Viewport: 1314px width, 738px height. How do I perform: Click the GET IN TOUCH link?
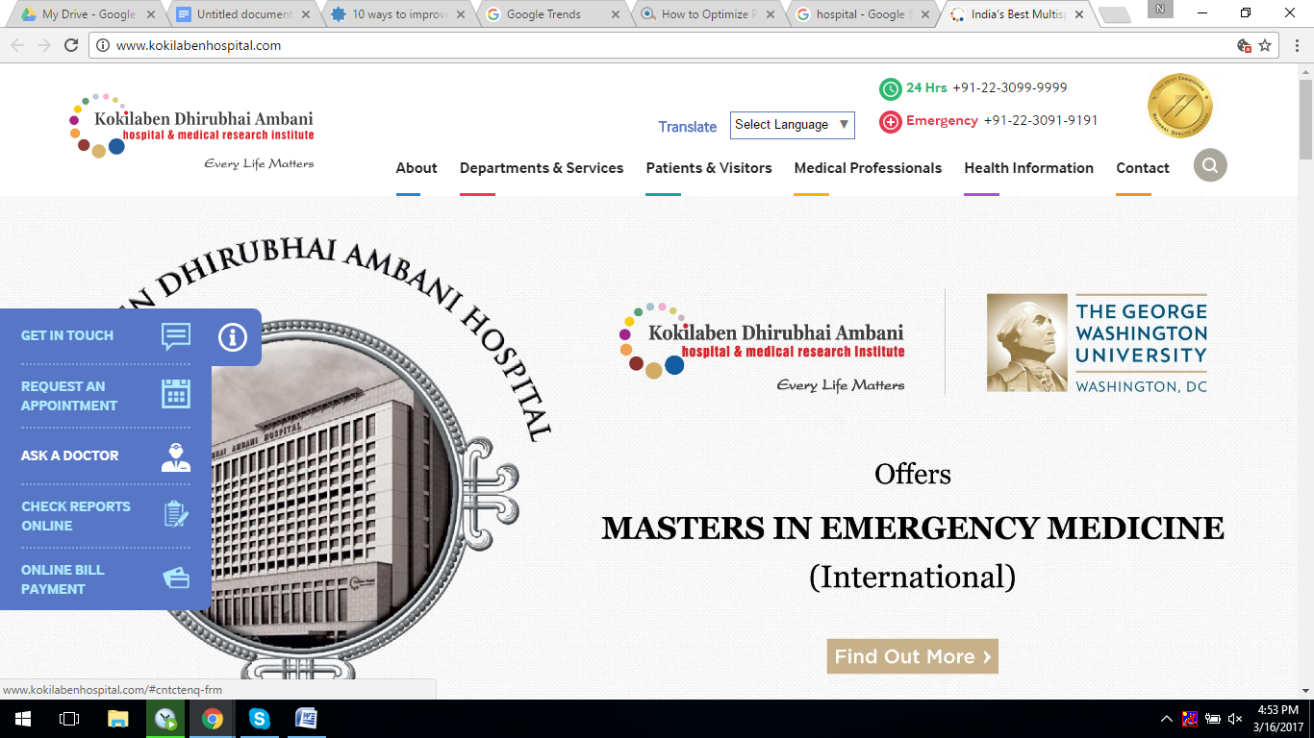point(67,335)
